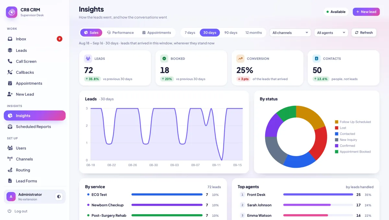Open the All channels dropdown
389x220 pixels.
pos(290,32)
